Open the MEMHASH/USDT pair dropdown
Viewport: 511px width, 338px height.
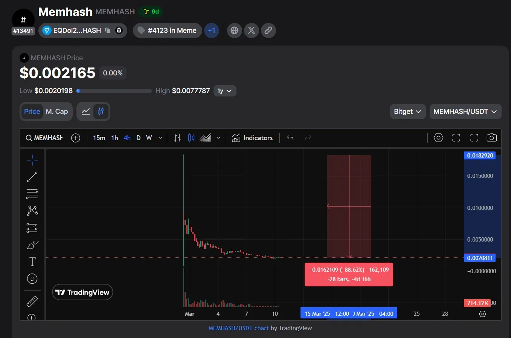(x=465, y=112)
